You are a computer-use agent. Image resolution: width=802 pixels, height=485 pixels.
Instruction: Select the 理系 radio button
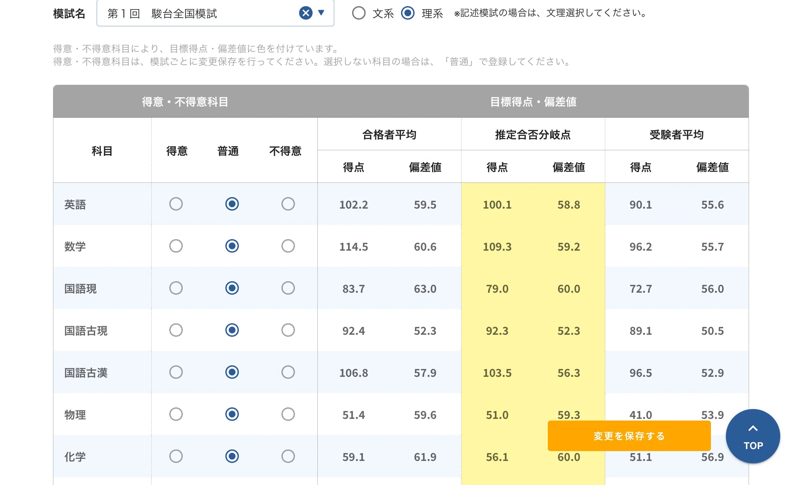point(407,13)
